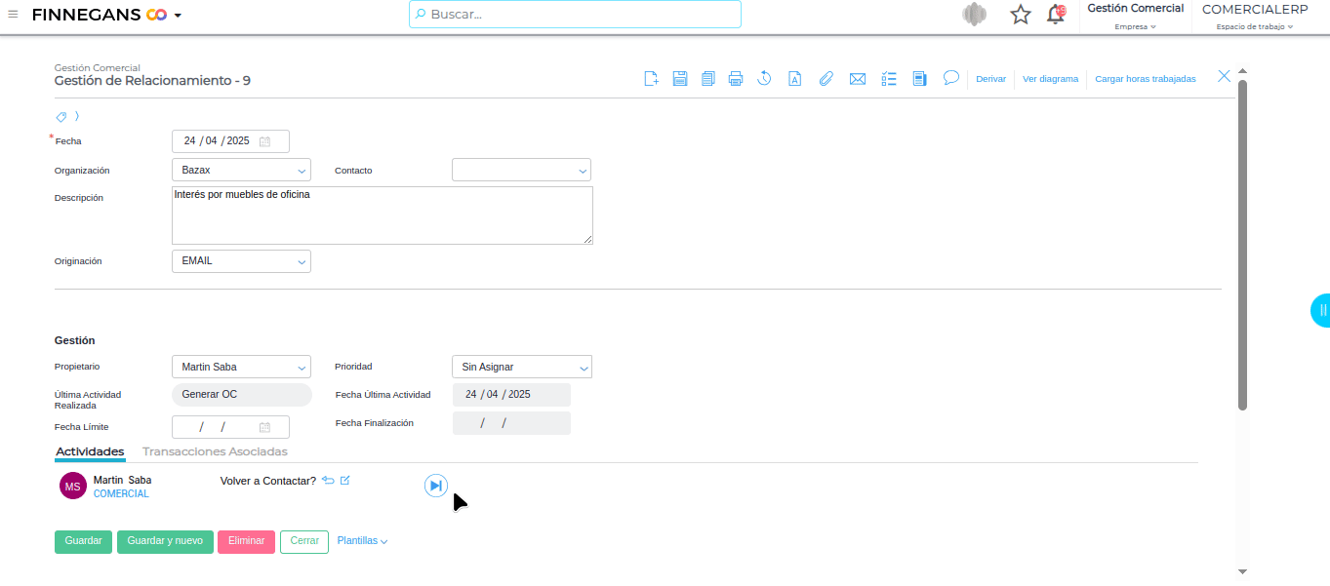1330x586 pixels.
Task: Open the Propietario dropdown showing Martin Saba
Action: [241, 367]
